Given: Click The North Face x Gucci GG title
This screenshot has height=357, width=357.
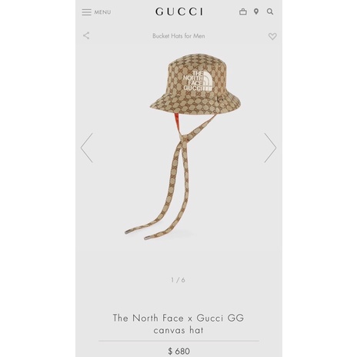Looking at the screenshot, I should (178, 324).
